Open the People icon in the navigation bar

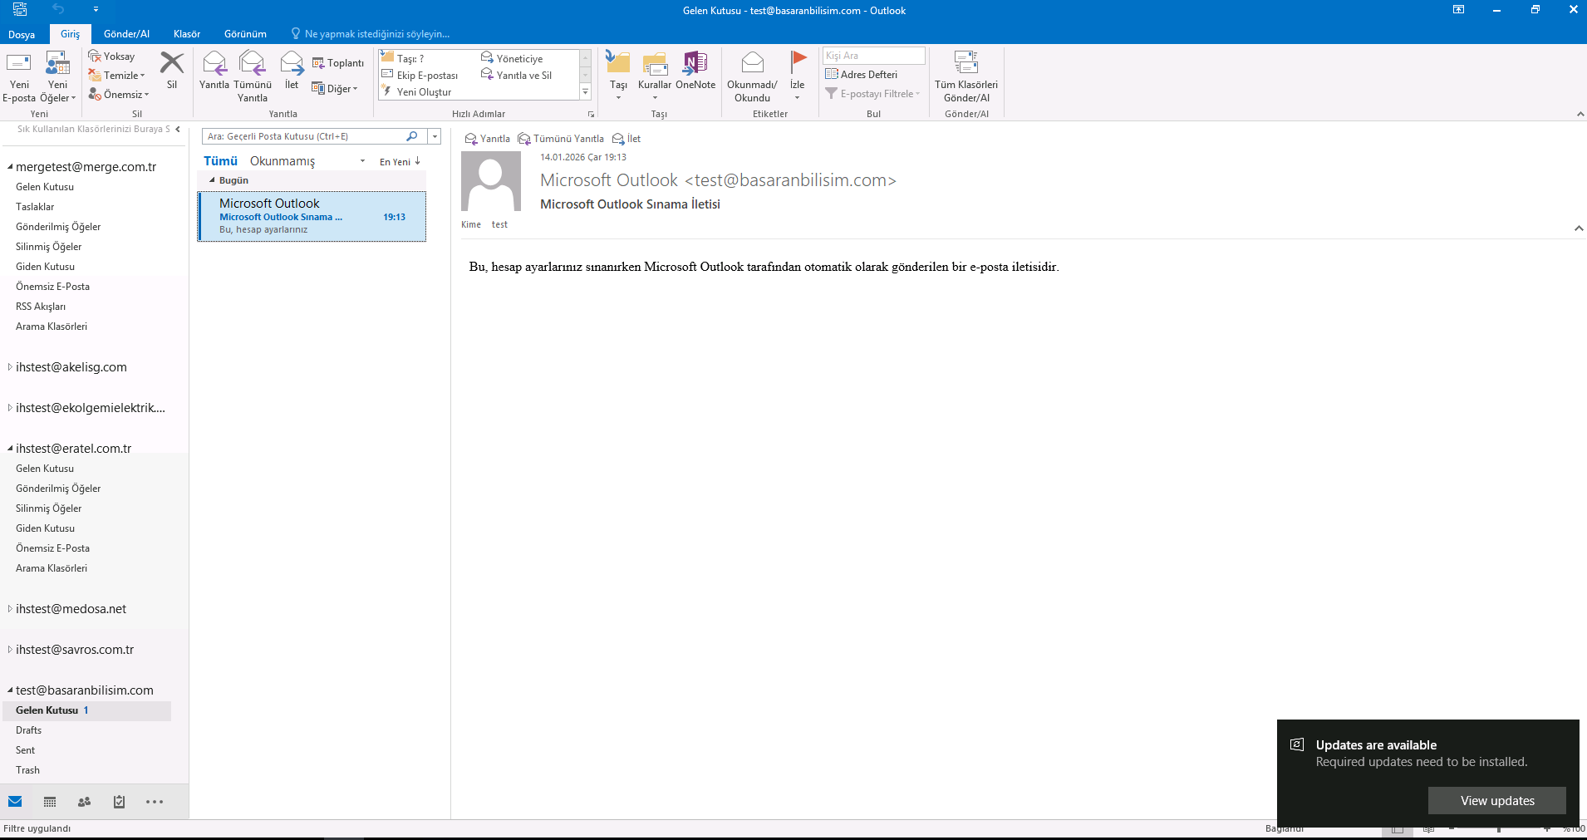pos(84,802)
